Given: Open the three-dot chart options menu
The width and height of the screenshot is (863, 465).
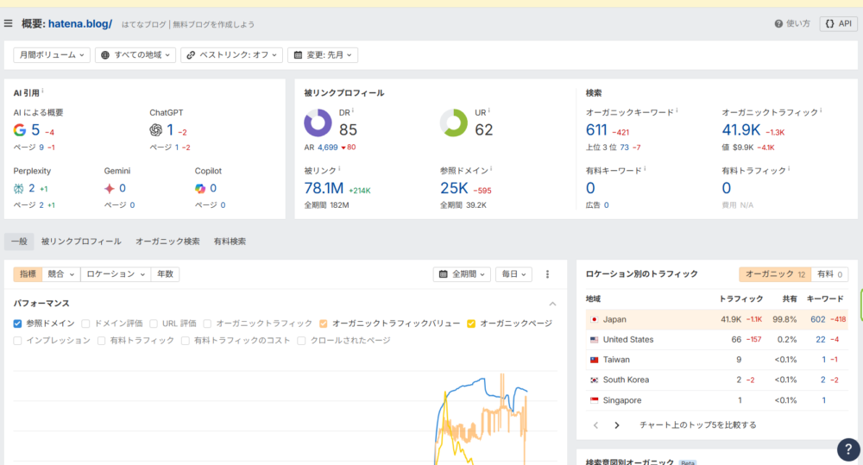Looking at the screenshot, I should point(547,274).
